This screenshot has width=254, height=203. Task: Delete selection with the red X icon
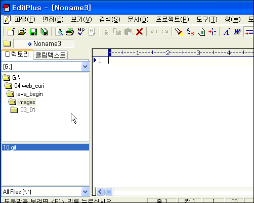coord(139,32)
